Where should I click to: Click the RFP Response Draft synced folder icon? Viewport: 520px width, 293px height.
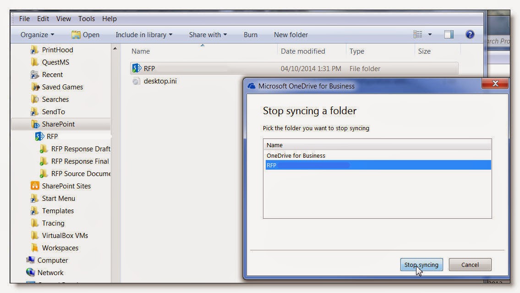(x=44, y=149)
